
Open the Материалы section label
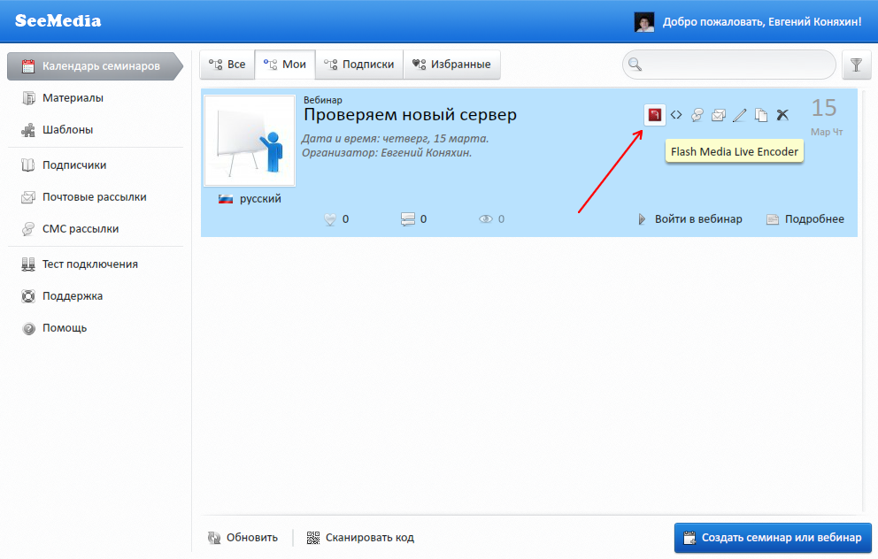click(73, 98)
